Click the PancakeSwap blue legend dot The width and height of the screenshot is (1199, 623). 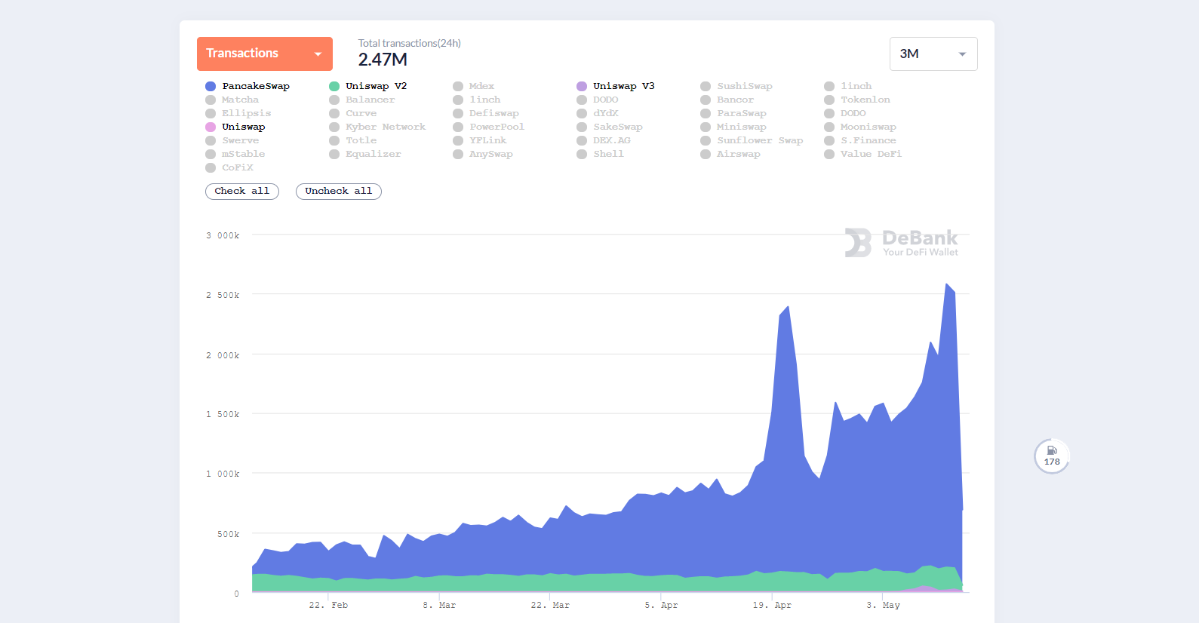point(211,87)
